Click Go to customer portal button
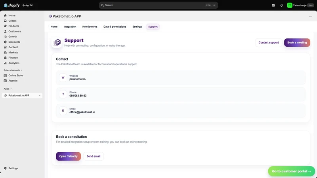This screenshot has width=317, height=178. pos(291,171)
